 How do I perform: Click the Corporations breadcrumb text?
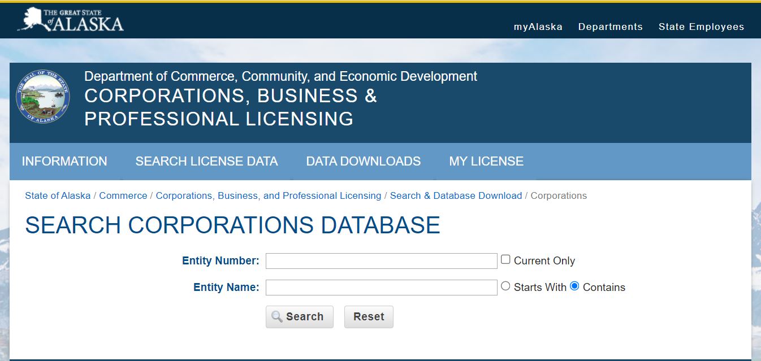(x=559, y=195)
